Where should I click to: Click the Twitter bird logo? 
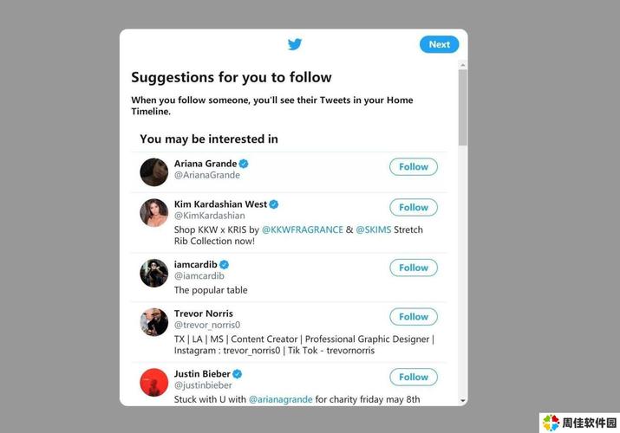coord(295,44)
